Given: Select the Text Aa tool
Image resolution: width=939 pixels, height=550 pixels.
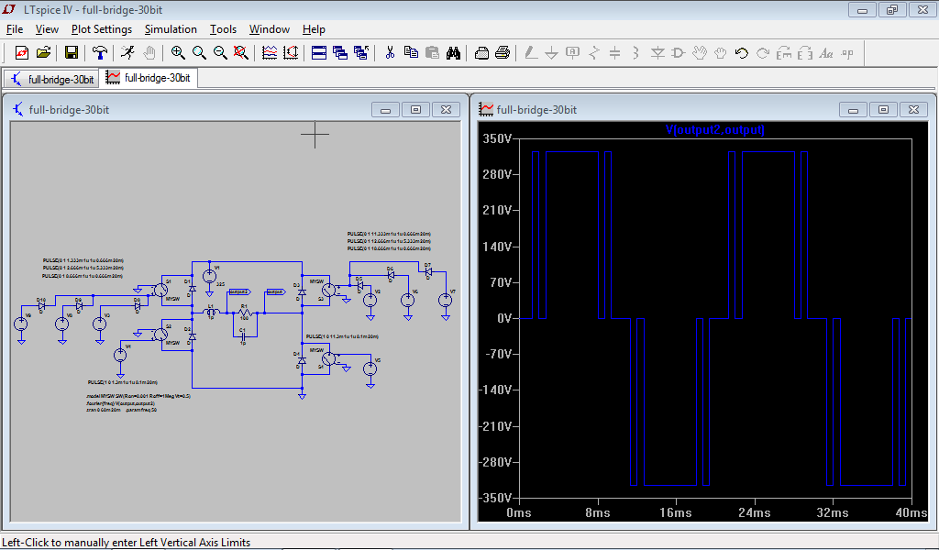Looking at the screenshot, I should point(826,52).
